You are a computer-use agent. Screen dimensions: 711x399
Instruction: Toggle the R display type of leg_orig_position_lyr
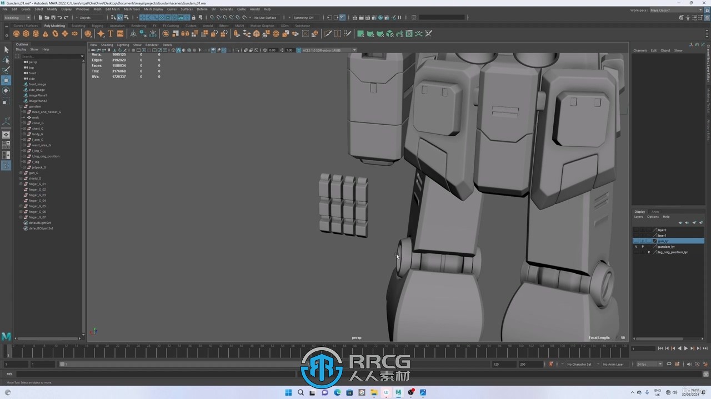[649, 252]
